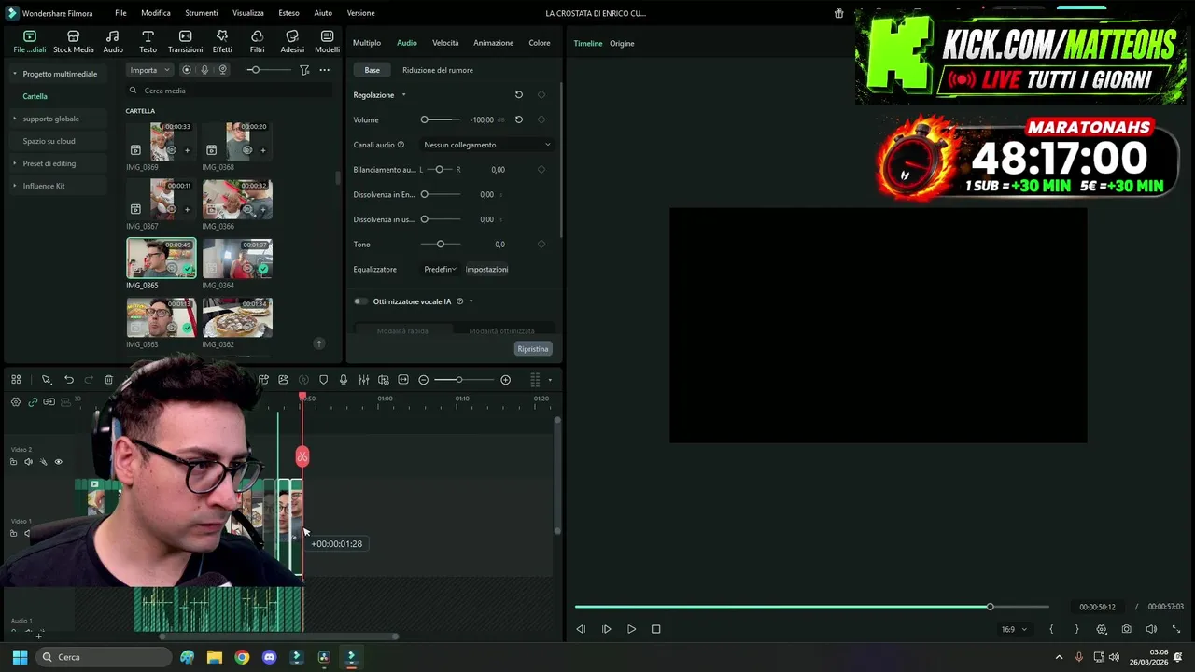Image resolution: width=1195 pixels, height=672 pixels.
Task: Delete the selected clip with trash icon
Action: [x=109, y=380]
